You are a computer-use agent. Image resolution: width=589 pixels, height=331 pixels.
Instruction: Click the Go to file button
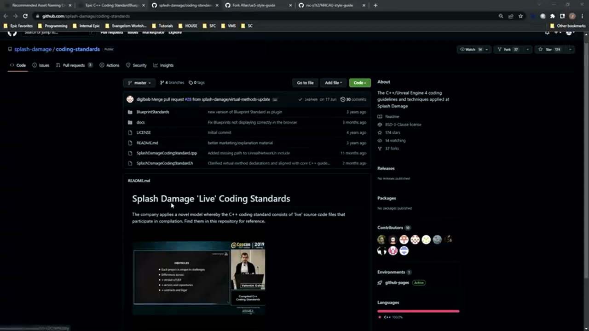tap(305, 83)
